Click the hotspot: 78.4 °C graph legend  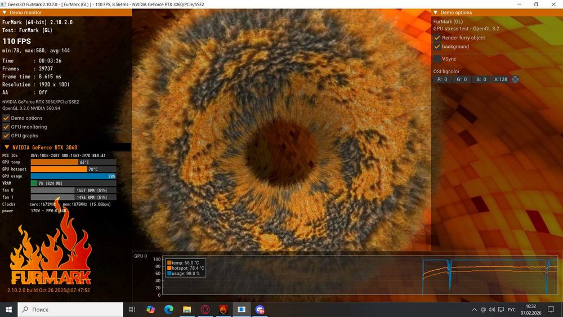tap(186, 268)
